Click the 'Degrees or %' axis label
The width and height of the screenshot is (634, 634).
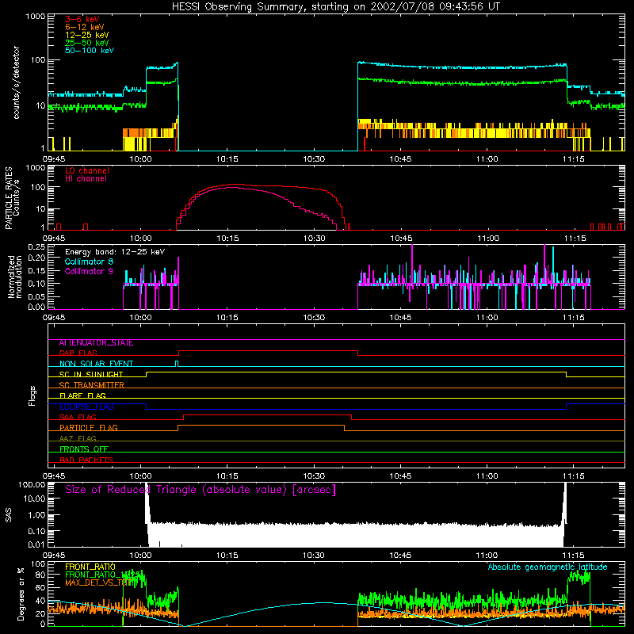[21, 594]
